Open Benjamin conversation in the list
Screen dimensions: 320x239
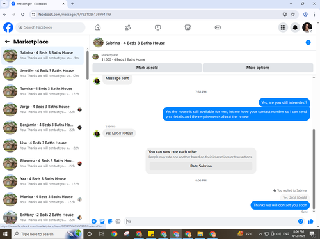point(43,127)
